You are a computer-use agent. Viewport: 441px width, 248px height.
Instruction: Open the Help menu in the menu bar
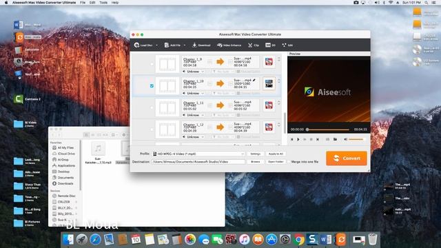[115, 3]
